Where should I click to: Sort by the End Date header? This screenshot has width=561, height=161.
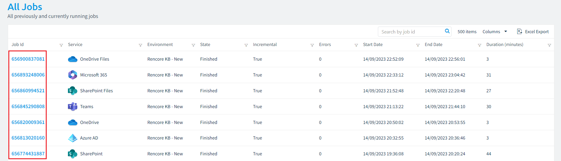tap(434, 45)
